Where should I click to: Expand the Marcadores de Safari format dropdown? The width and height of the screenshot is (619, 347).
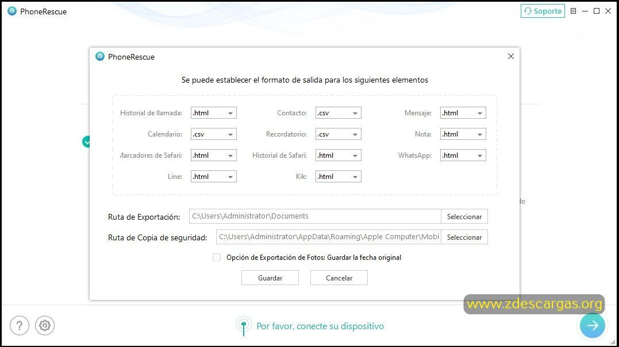(x=214, y=155)
